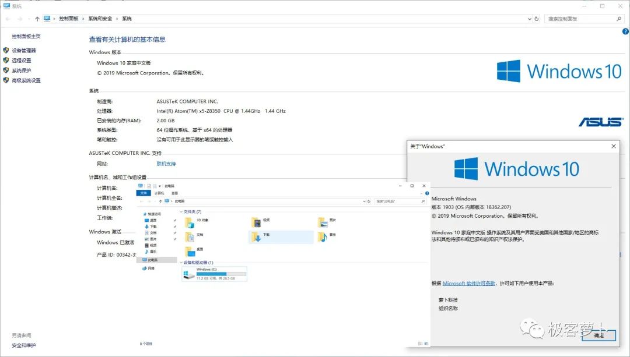
Task: Collapse the 设备和驱动器 (1) group
Action: point(181,262)
